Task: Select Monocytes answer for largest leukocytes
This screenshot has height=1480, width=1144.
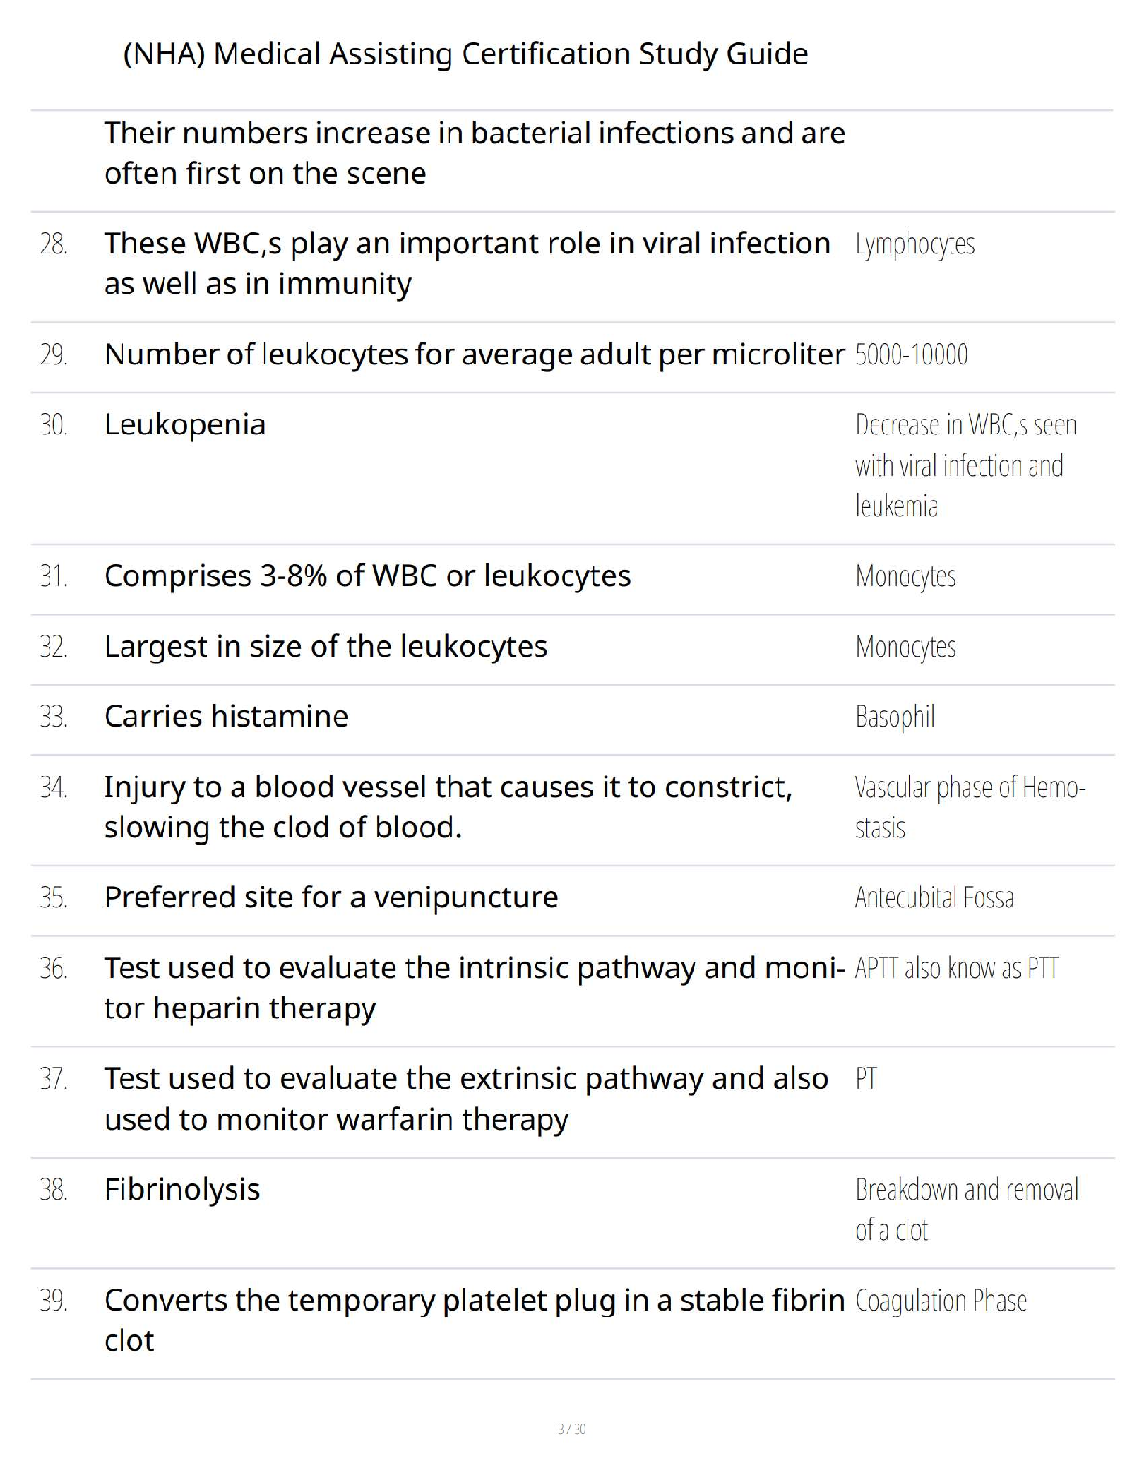Action: pos(906,647)
